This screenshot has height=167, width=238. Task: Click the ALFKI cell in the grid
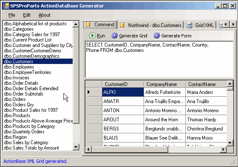point(123,92)
